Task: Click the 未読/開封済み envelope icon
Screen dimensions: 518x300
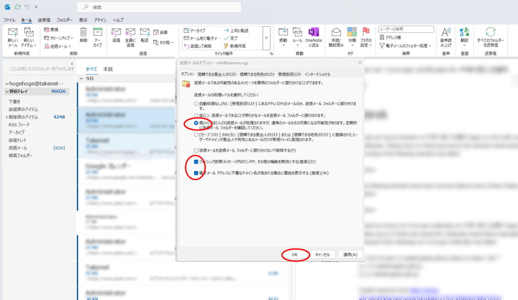Action: click(336, 33)
